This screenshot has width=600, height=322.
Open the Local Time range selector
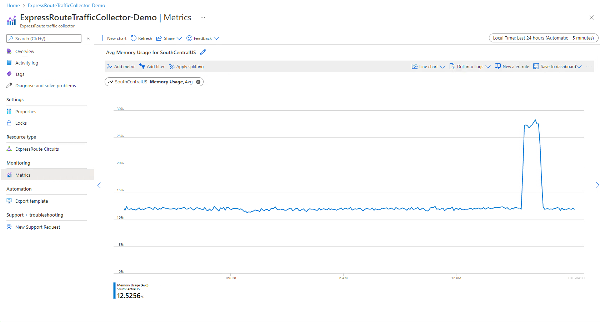coord(543,38)
